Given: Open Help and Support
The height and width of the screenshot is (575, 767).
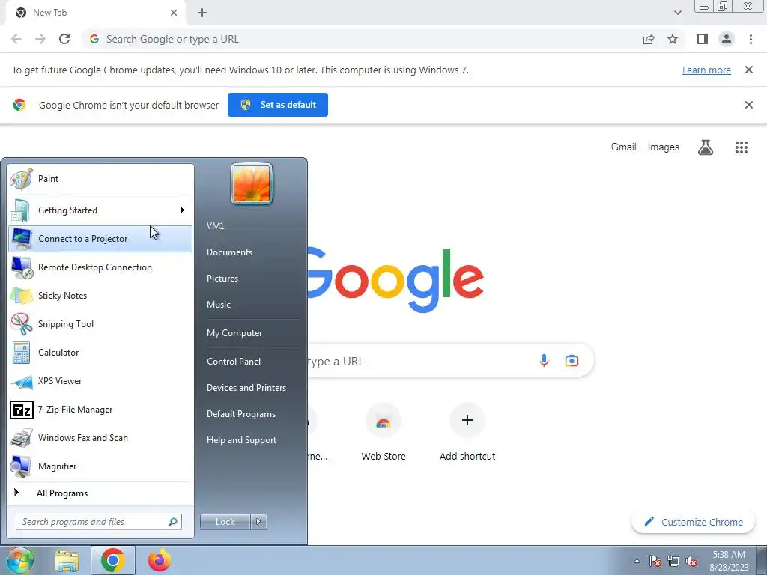Looking at the screenshot, I should click(x=242, y=440).
